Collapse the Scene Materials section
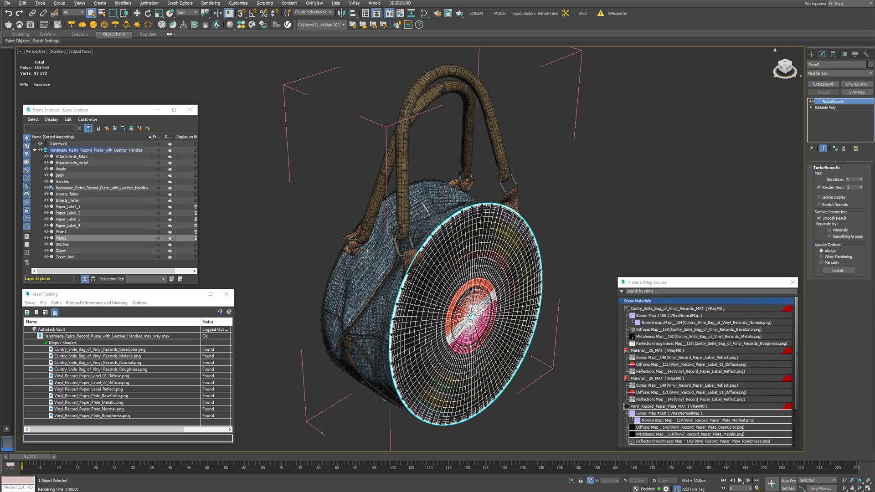This screenshot has height=492, width=875. [621, 301]
